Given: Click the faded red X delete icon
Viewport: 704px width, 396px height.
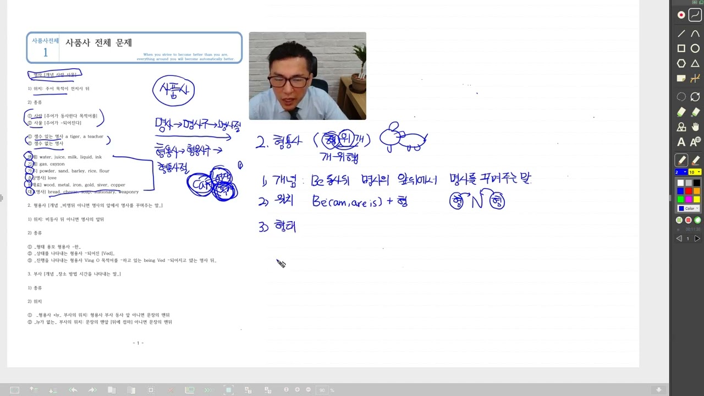Looking at the screenshot, I should click(x=170, y=390).
